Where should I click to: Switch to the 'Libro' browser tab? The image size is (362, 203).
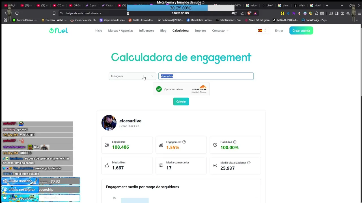coord(268,5)
